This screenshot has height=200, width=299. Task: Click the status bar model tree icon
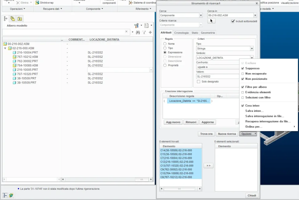tap(5, 195)
